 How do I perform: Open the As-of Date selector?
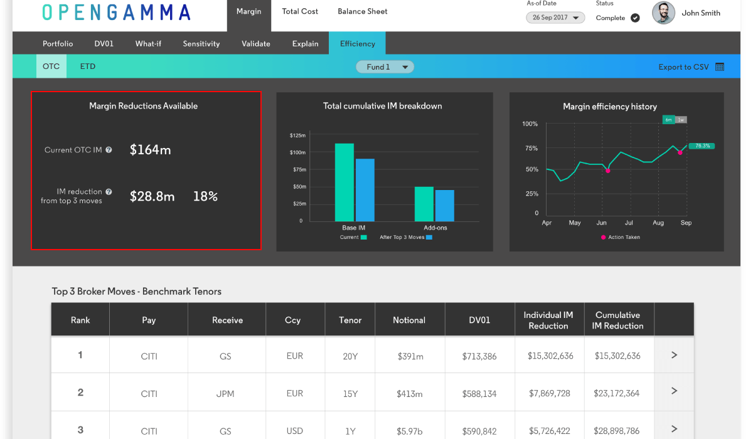tap(555, 17)
